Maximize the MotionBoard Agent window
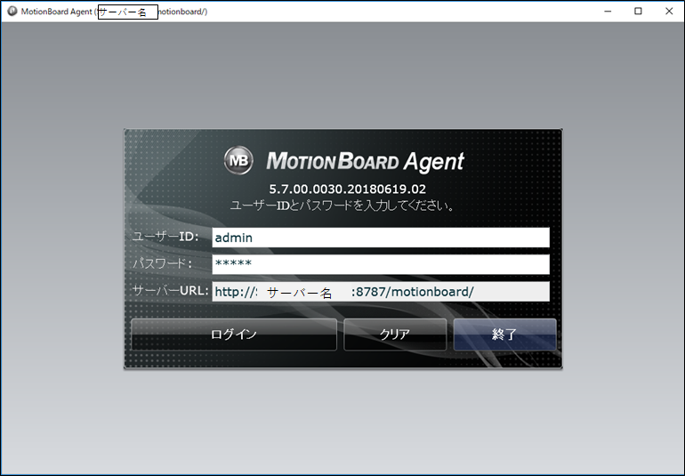685x476 pixels. point(638,11)
